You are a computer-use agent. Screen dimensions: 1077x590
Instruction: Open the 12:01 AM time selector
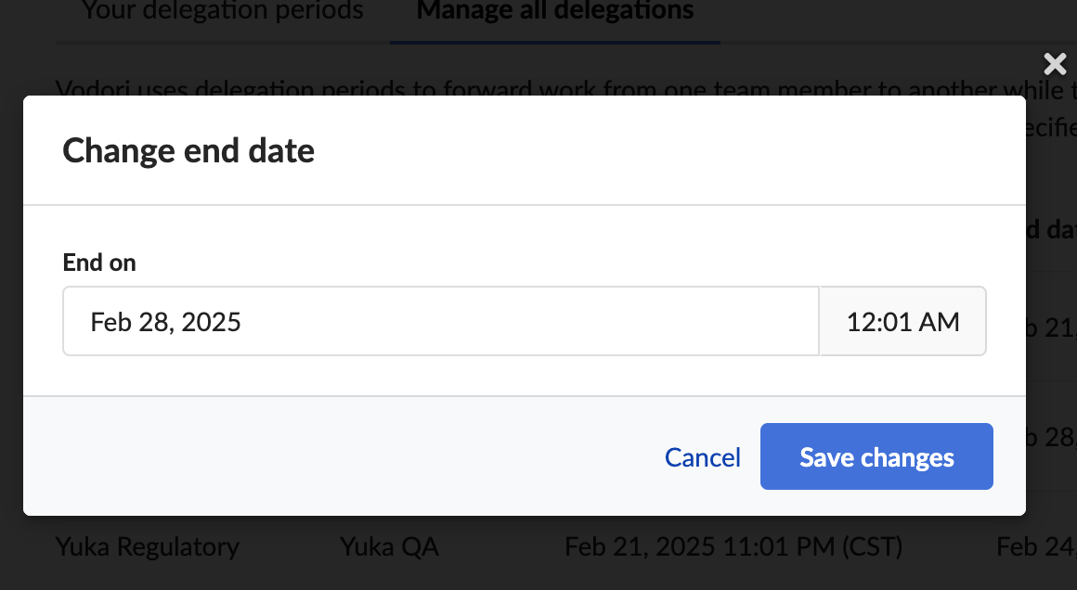tap(902, 322)
